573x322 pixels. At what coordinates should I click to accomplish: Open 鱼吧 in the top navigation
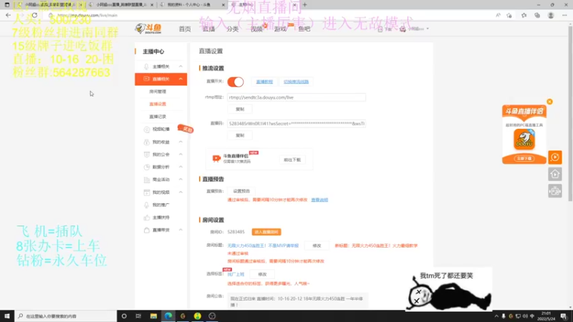pos(304,29)
